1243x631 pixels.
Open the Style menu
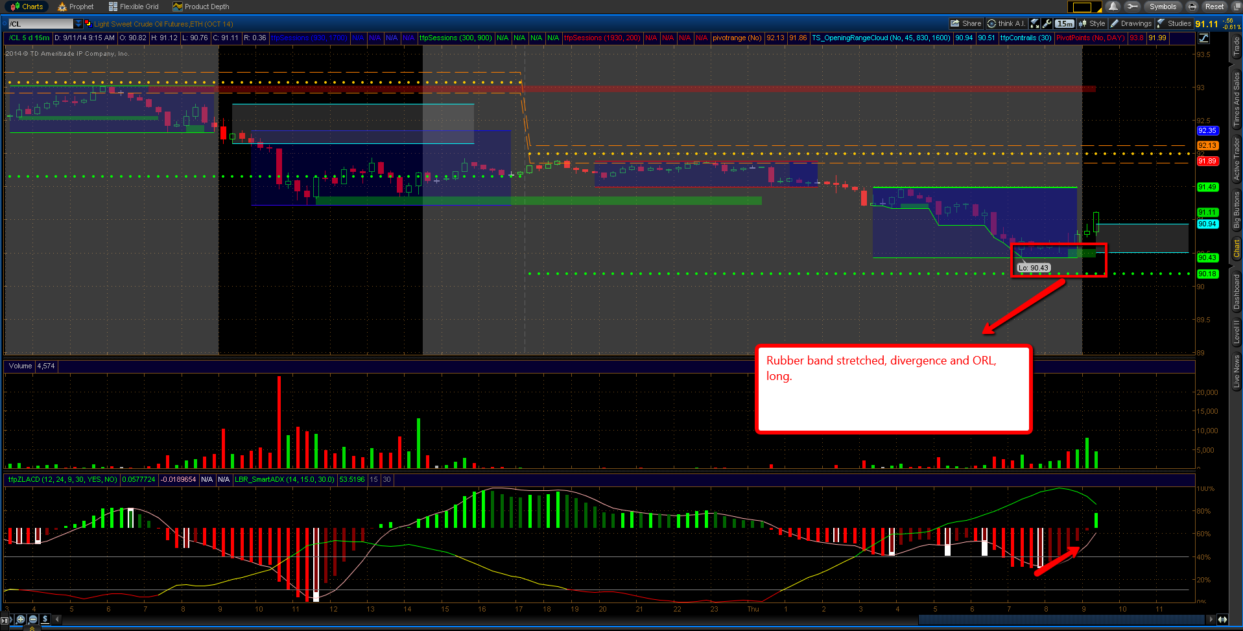tap(1092, 23)
